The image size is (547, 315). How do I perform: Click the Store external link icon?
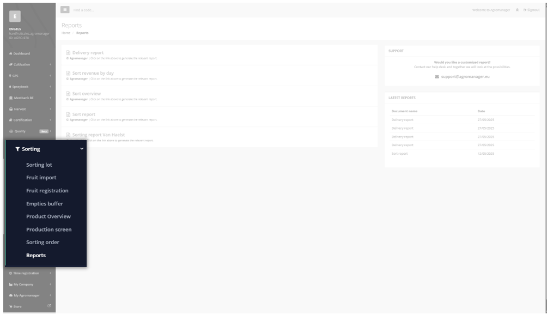tap(49, 306)
